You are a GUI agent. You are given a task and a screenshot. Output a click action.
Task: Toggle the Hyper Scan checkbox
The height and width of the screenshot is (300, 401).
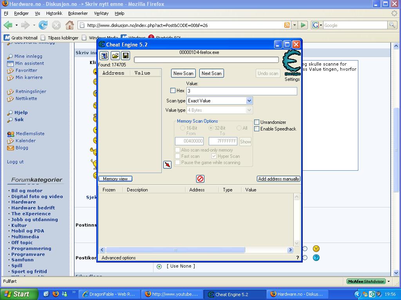[x=214, y=156]
